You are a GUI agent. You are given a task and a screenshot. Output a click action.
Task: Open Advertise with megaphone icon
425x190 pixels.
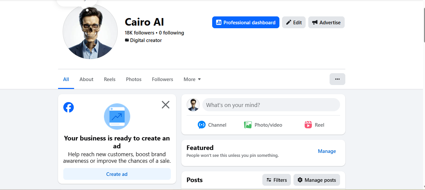click(x=326, y=22)
